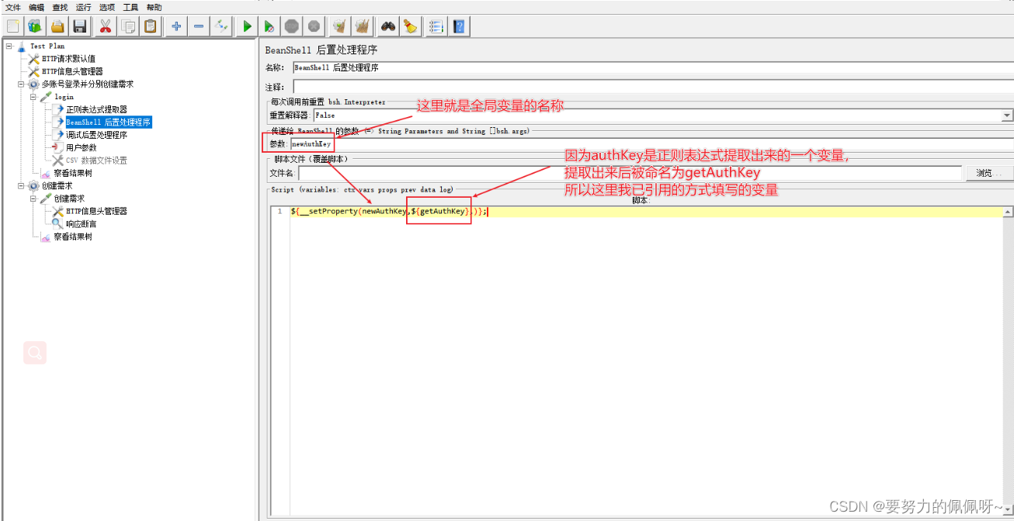The width and height of the screenshot is (1014, 521).
Task: Click the Toggle enable/disable toolbar icon
Action: [221, 26]
